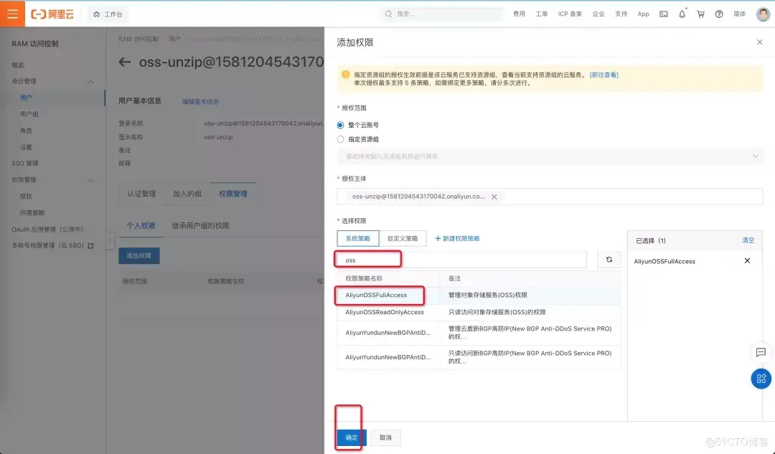Switch to 个人权限 sub-tab
The height and width of the screenshot is (454, 775).
(x=141, y=226)
